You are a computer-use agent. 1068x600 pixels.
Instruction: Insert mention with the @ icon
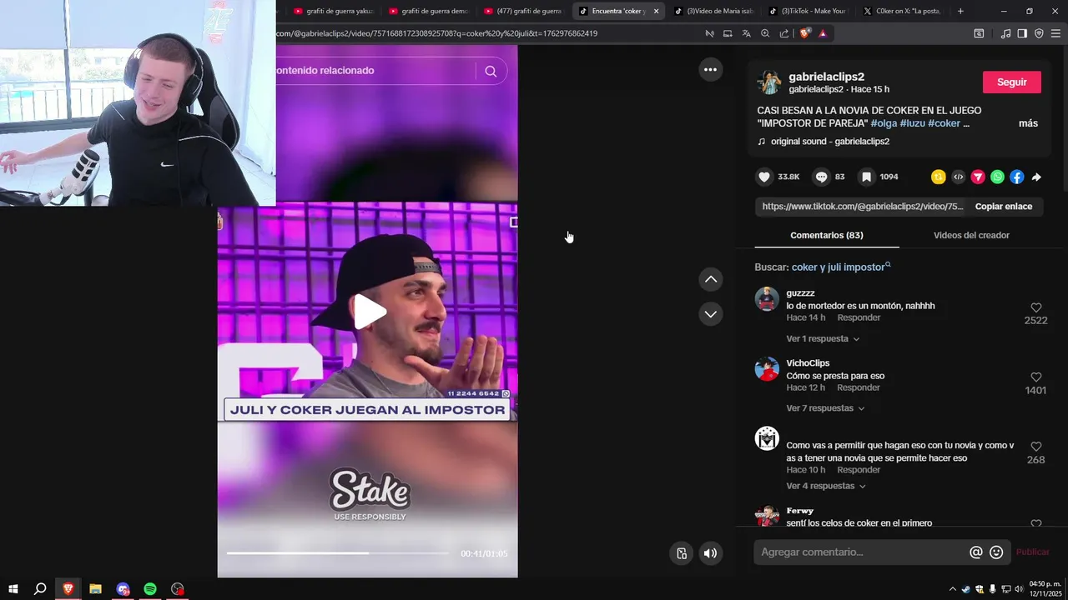tap(975, 552)
